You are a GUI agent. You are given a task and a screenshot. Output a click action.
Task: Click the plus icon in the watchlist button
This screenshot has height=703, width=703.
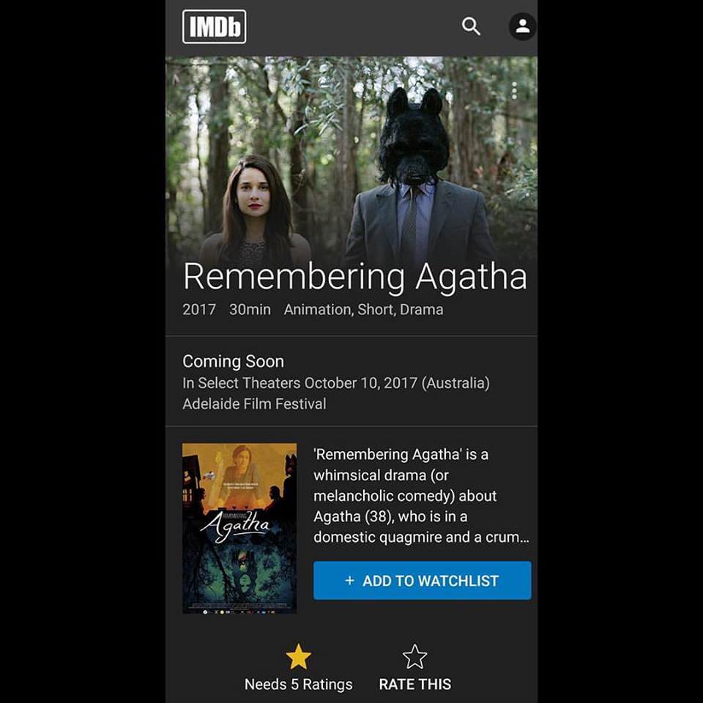[350, 581]
